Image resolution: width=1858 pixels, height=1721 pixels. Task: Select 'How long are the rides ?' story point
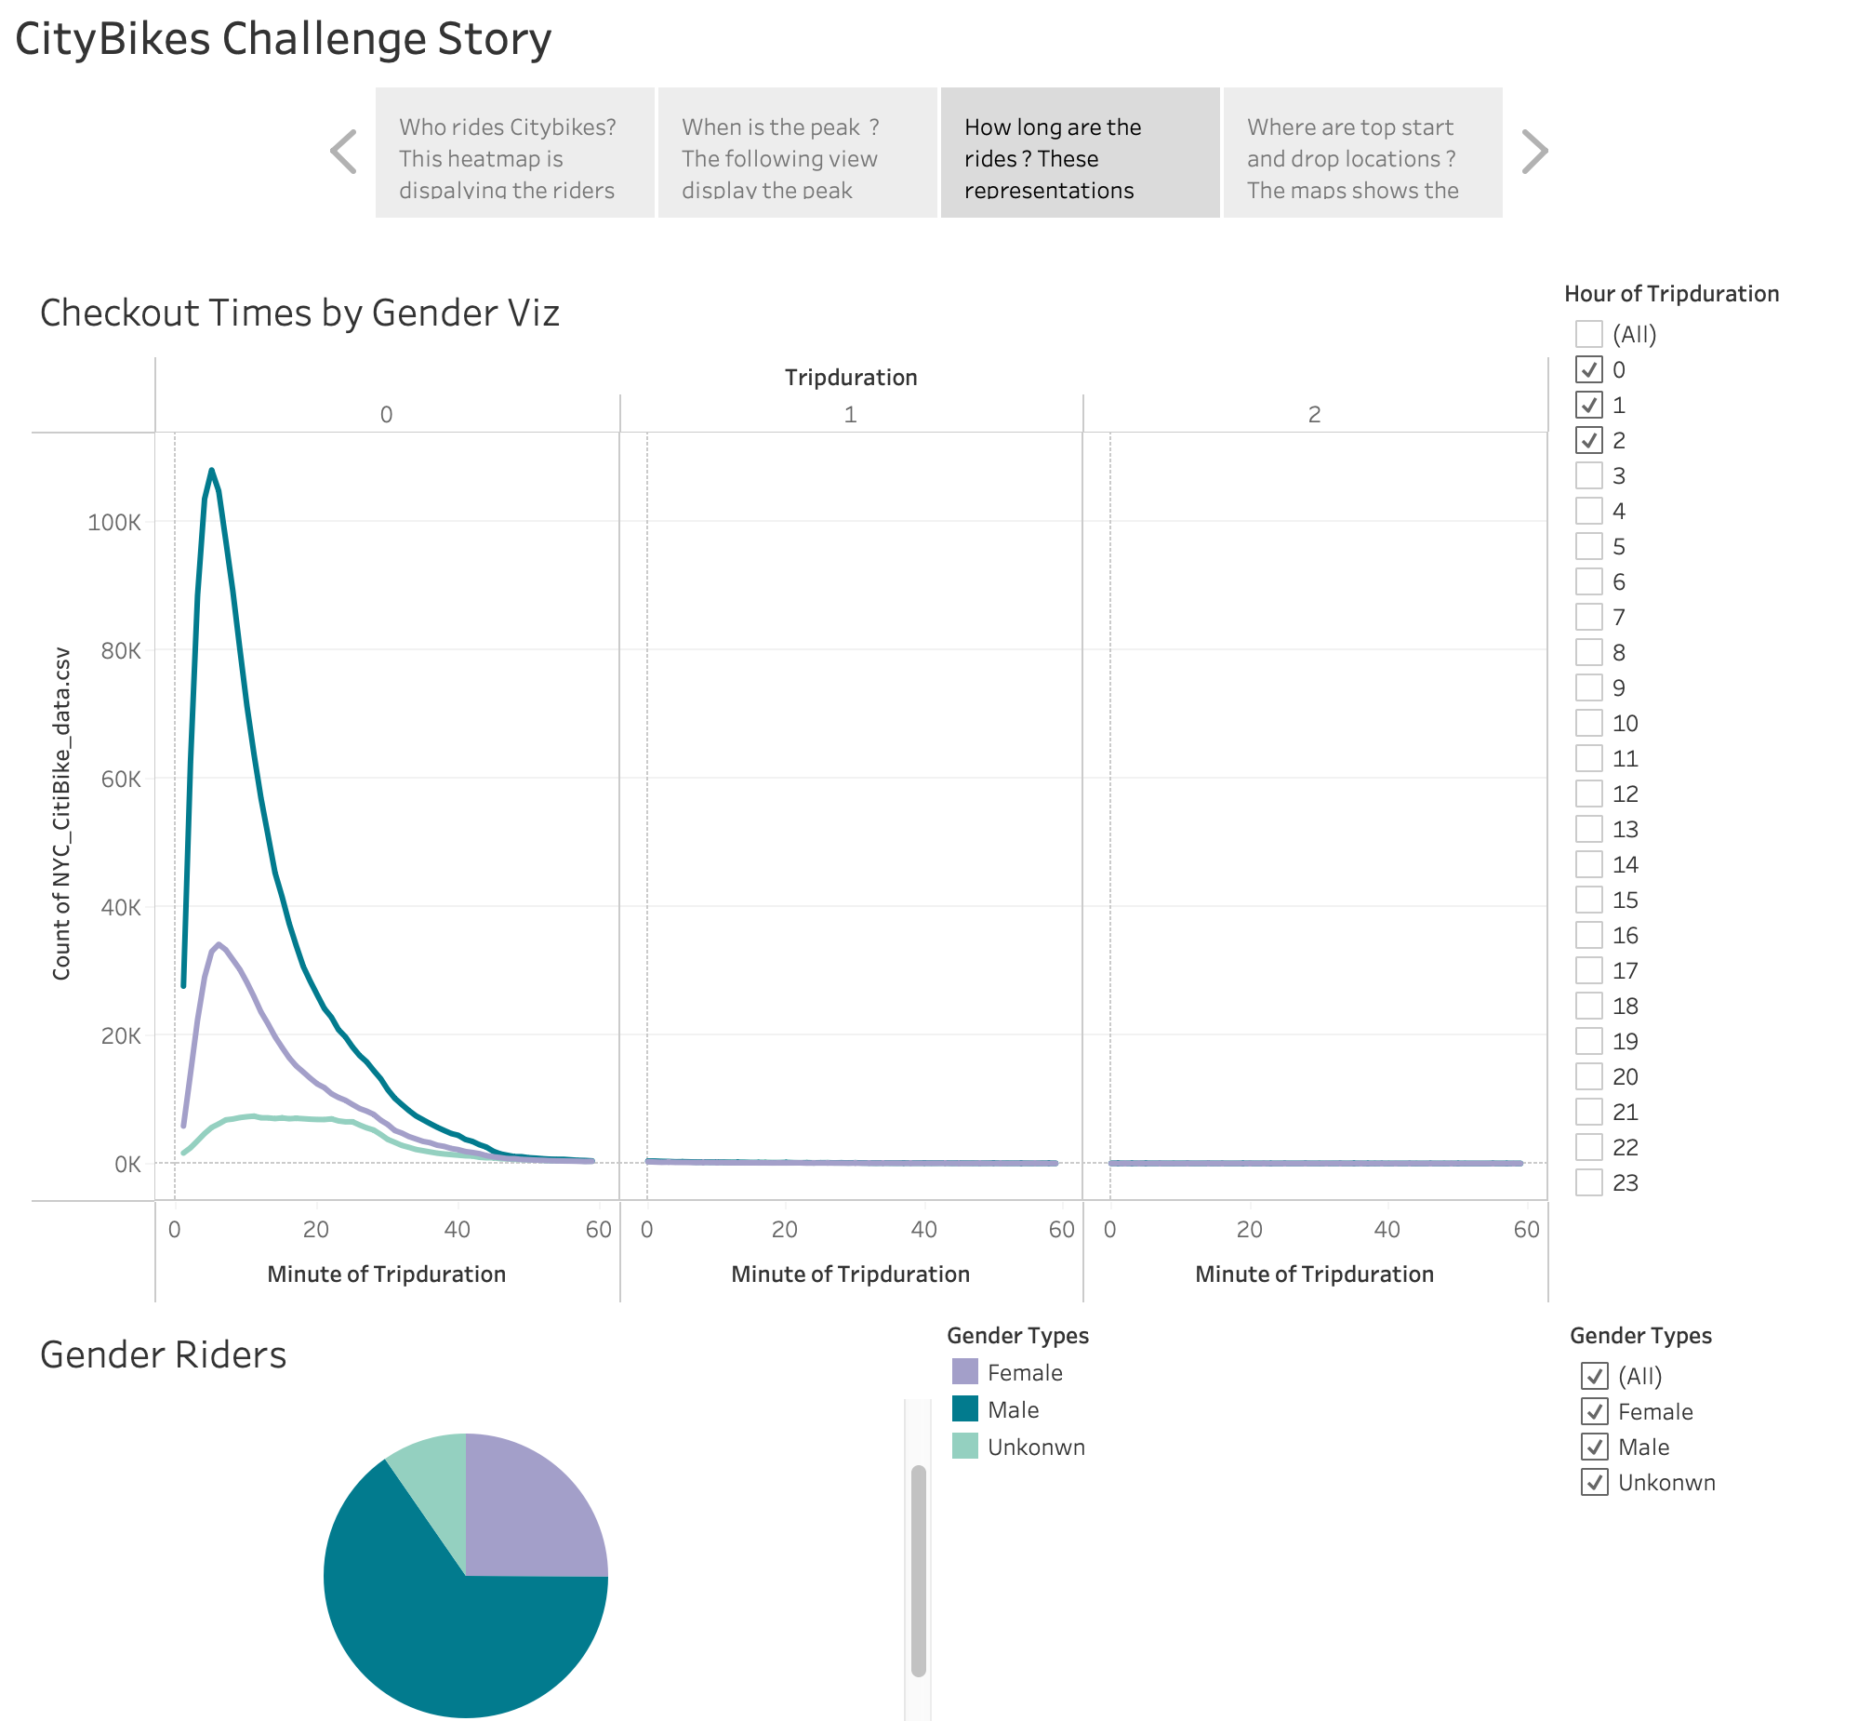(1080, 153)
